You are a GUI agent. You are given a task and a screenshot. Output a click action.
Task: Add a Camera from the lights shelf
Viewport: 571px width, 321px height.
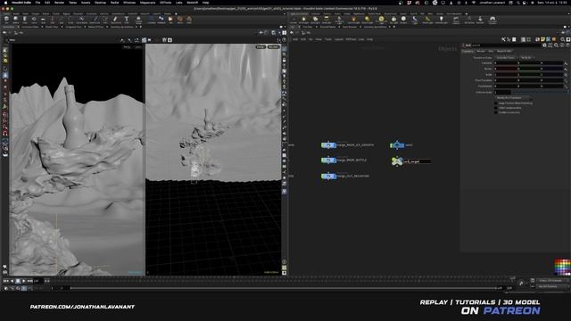294,20
